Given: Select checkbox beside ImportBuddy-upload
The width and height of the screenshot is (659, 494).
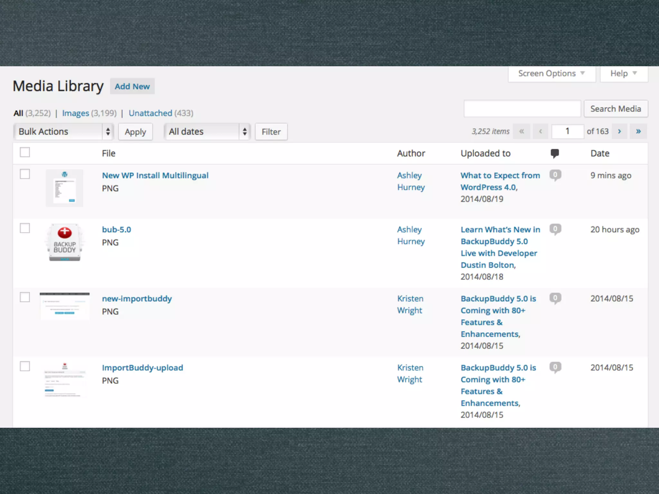Looking at the screenshot, I should pos(25,366).
